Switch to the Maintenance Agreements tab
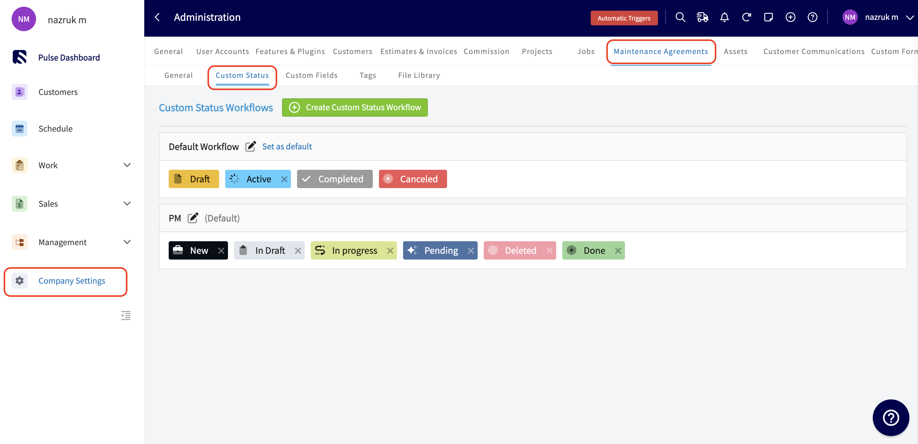 661,51
